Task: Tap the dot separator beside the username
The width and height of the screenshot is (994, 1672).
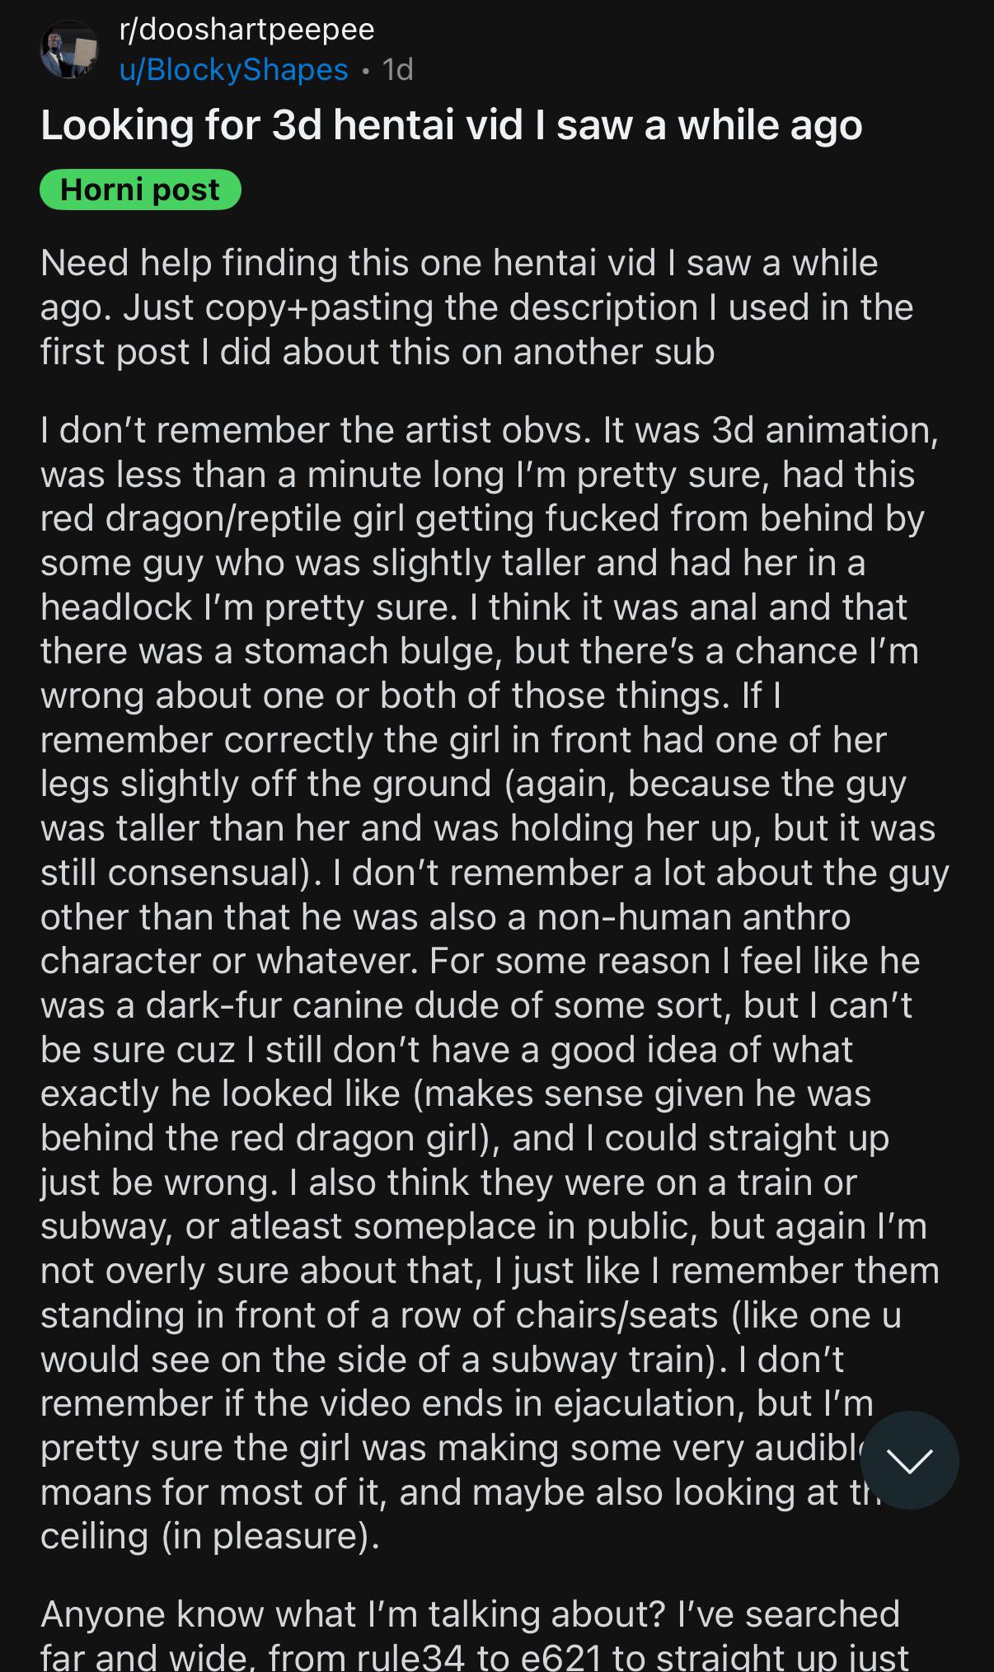Action: 365,72
